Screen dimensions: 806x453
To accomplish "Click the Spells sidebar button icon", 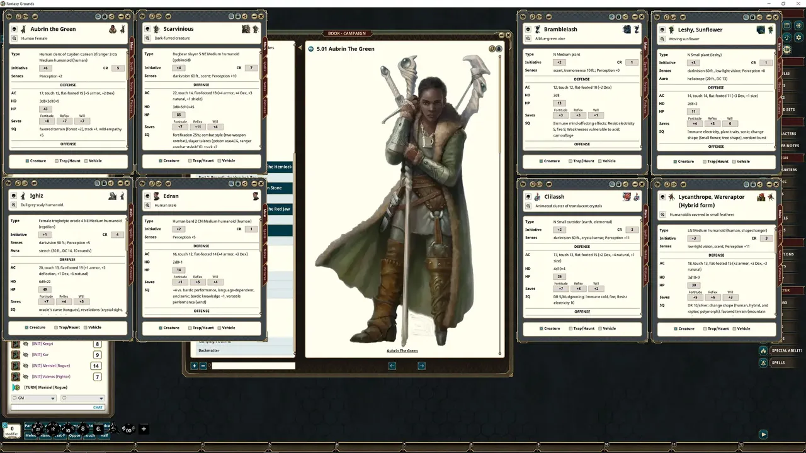I will (763, 362).
